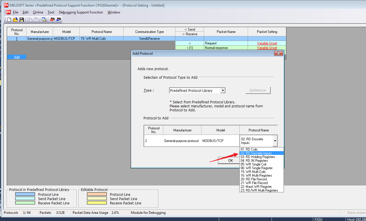The image size is (366, 221).
Task: Open the Debugging Support Function menu
Action: click(81, 12)
